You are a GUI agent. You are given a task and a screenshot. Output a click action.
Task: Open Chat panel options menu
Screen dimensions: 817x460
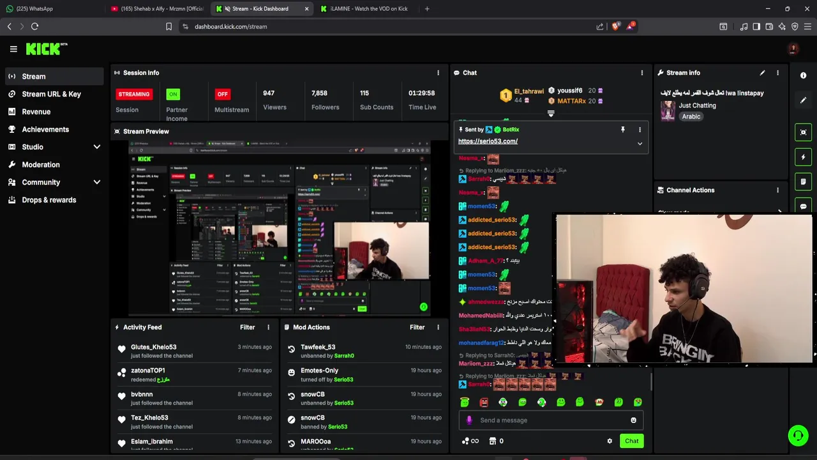(641, 73)
